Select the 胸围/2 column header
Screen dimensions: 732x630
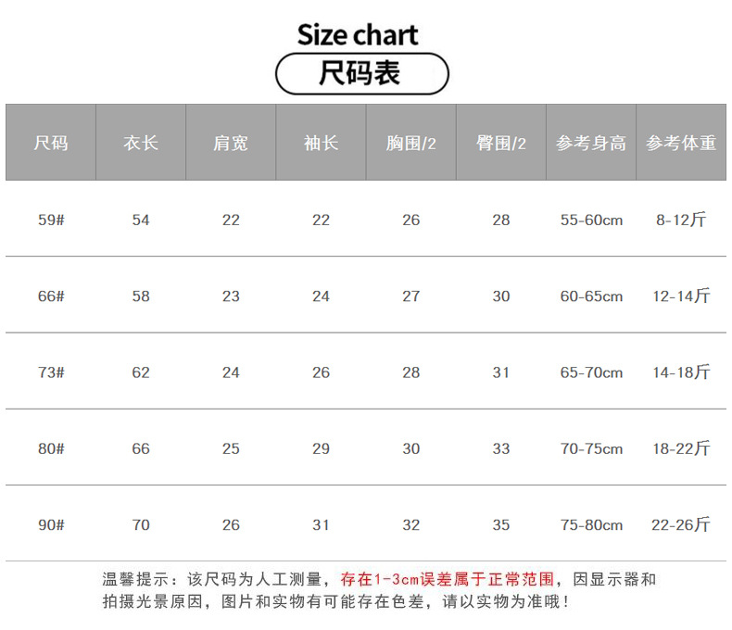coord(410,143)
